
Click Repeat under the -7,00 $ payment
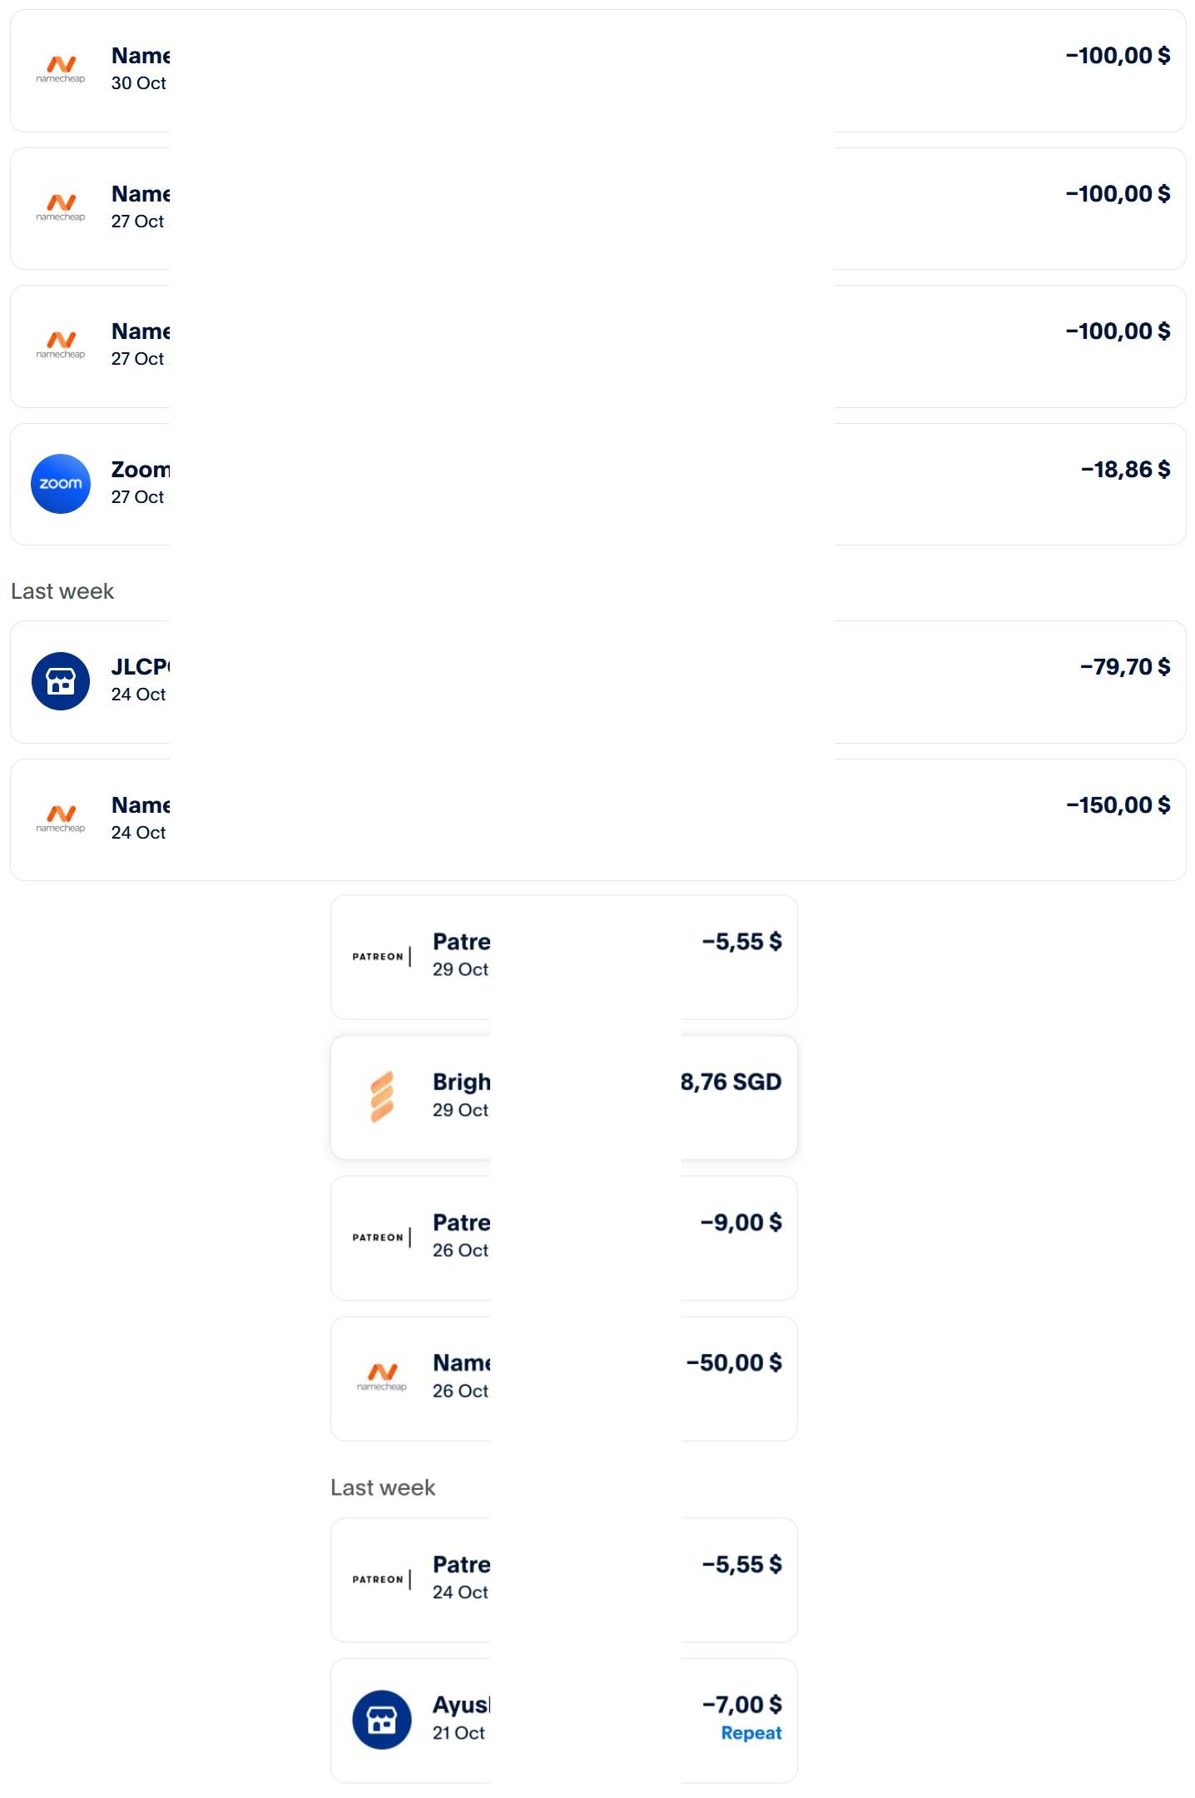(x=751, y=1732)
